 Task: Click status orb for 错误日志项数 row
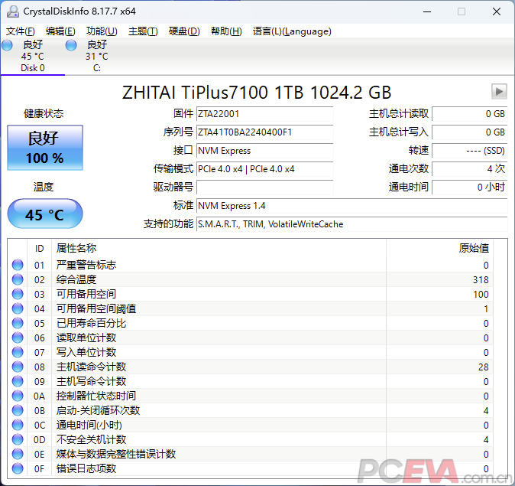tap(18, 468)
